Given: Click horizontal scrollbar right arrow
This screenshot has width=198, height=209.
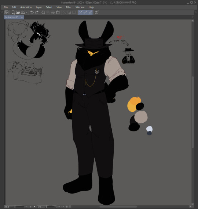Looking at the screenshot, I should click(x=190, y=206).
